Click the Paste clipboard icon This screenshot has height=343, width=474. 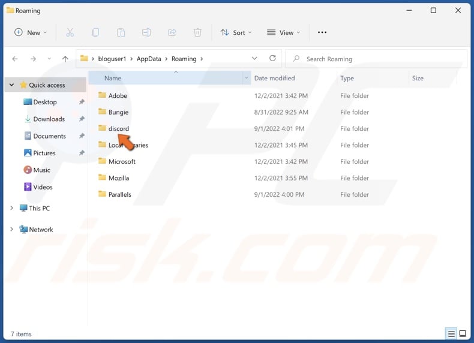tap(121, 32)
